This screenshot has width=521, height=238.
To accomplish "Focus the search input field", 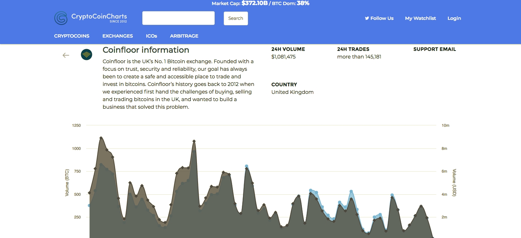I will 178,18.
